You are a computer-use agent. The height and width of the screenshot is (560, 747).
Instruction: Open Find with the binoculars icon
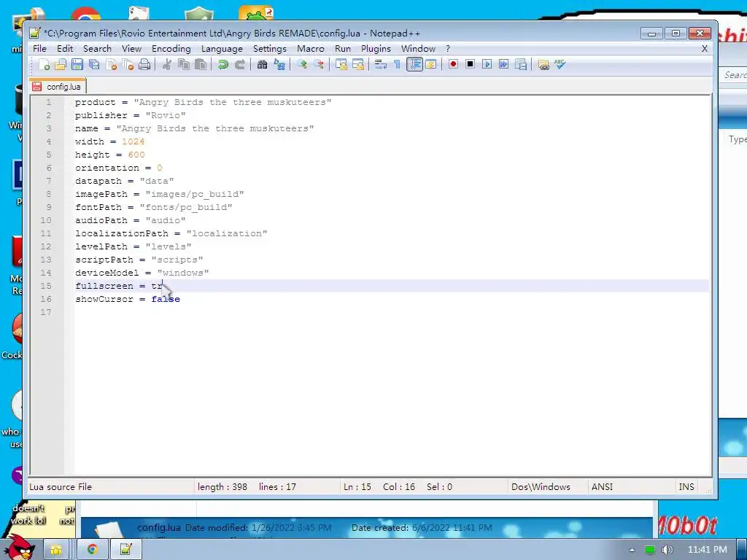(262, 64)
